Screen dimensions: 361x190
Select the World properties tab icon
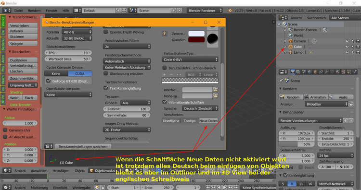[309, 72]
